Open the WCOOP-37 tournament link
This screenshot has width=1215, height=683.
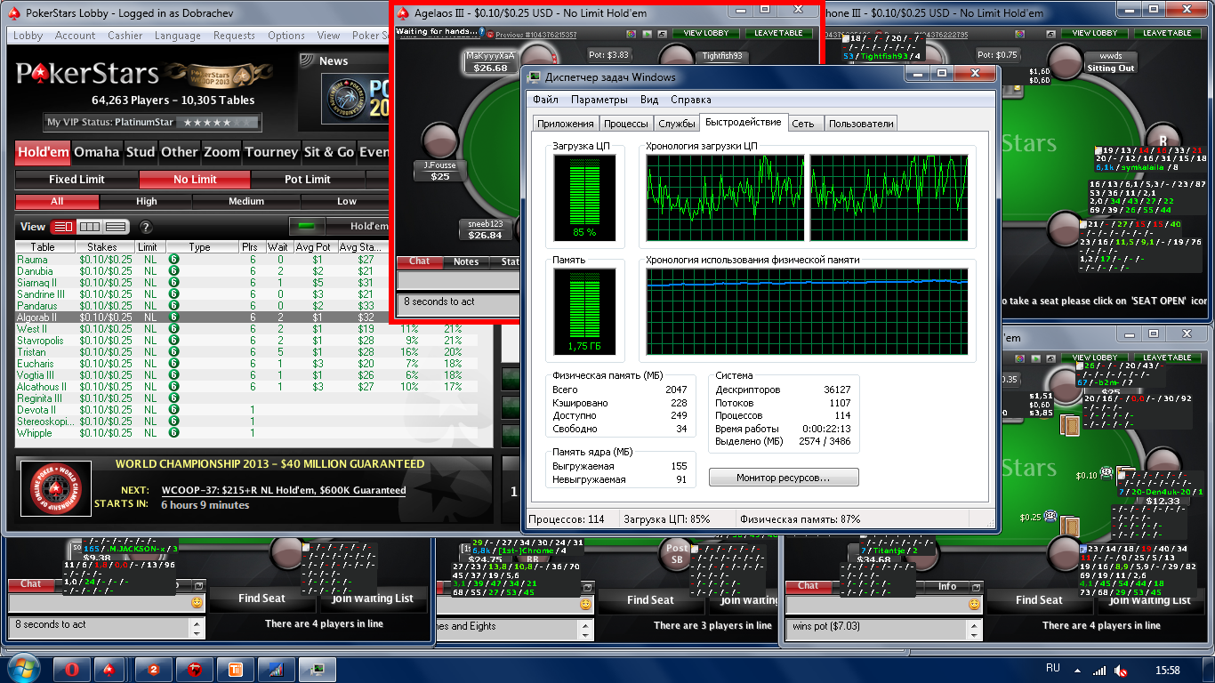pyautogui.click(x=284, y=490)
